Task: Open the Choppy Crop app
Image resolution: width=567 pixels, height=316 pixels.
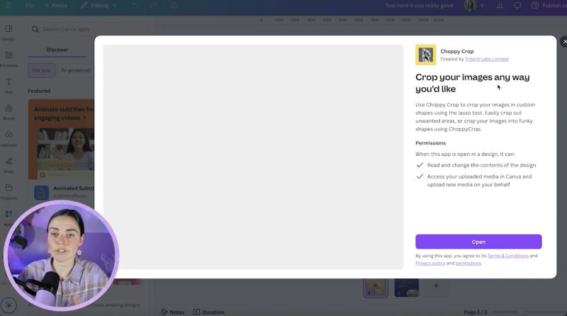Action: tap(478, 242)
